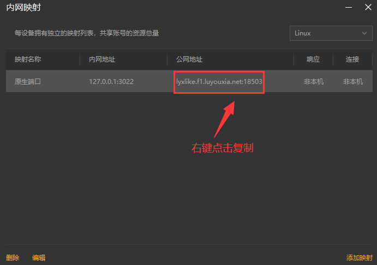
Task: Add a new mapping via 添加映射
Action: (x=360, y=258)
